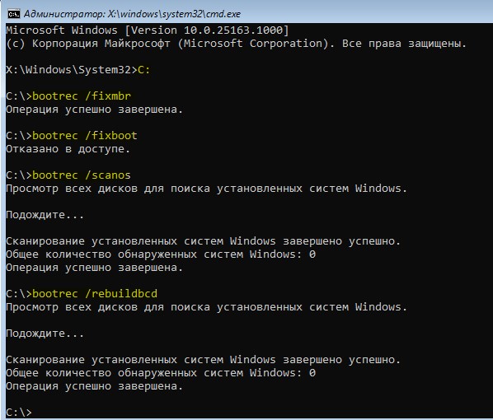Click the last empty 'C:\>' prompt line
Image resolution: width=493 pixels, height=420 pixels.
click(x=19, y=412)
